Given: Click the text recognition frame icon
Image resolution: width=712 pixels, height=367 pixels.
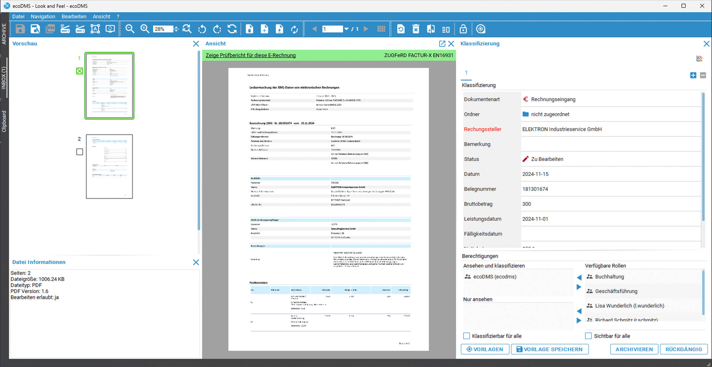Looking at the screenshot, I should pos(95,29).
